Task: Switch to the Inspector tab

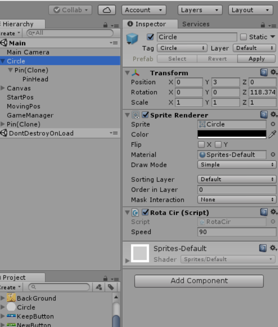Action: (x=150, y=24)
